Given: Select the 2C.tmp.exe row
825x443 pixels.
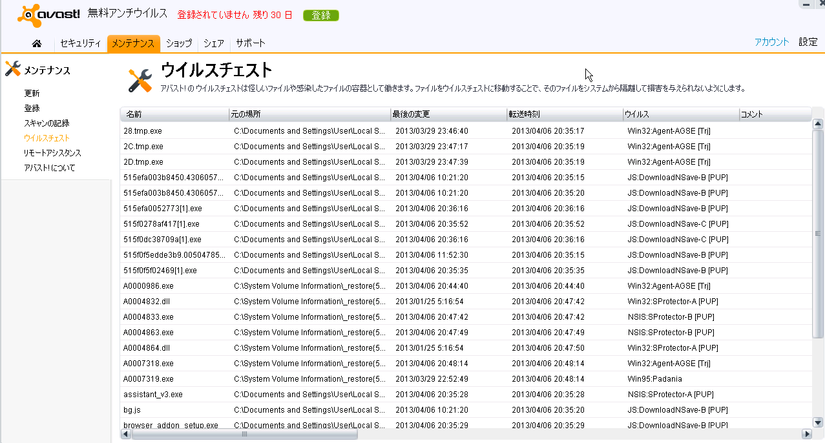Looking at the screenshot, I should (x=465, y=147).
